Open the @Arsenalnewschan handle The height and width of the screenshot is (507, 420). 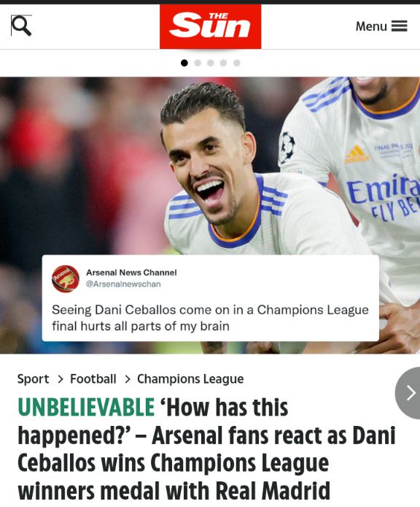pyautogui.click(x=123, y=284)
